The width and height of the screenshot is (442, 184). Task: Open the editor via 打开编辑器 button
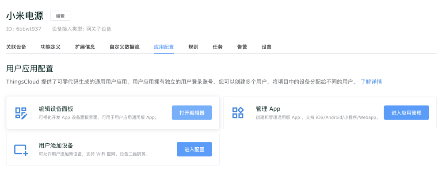[192, 113]
